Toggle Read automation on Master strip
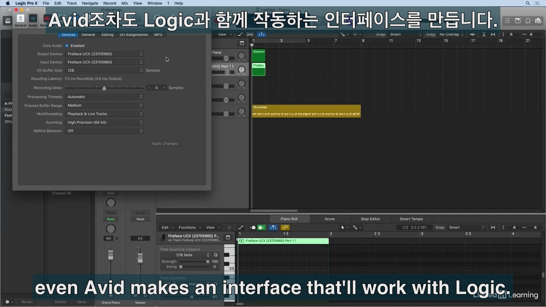Image resolution: width=546 pixels, height=307 pixels. coord(140,219)
